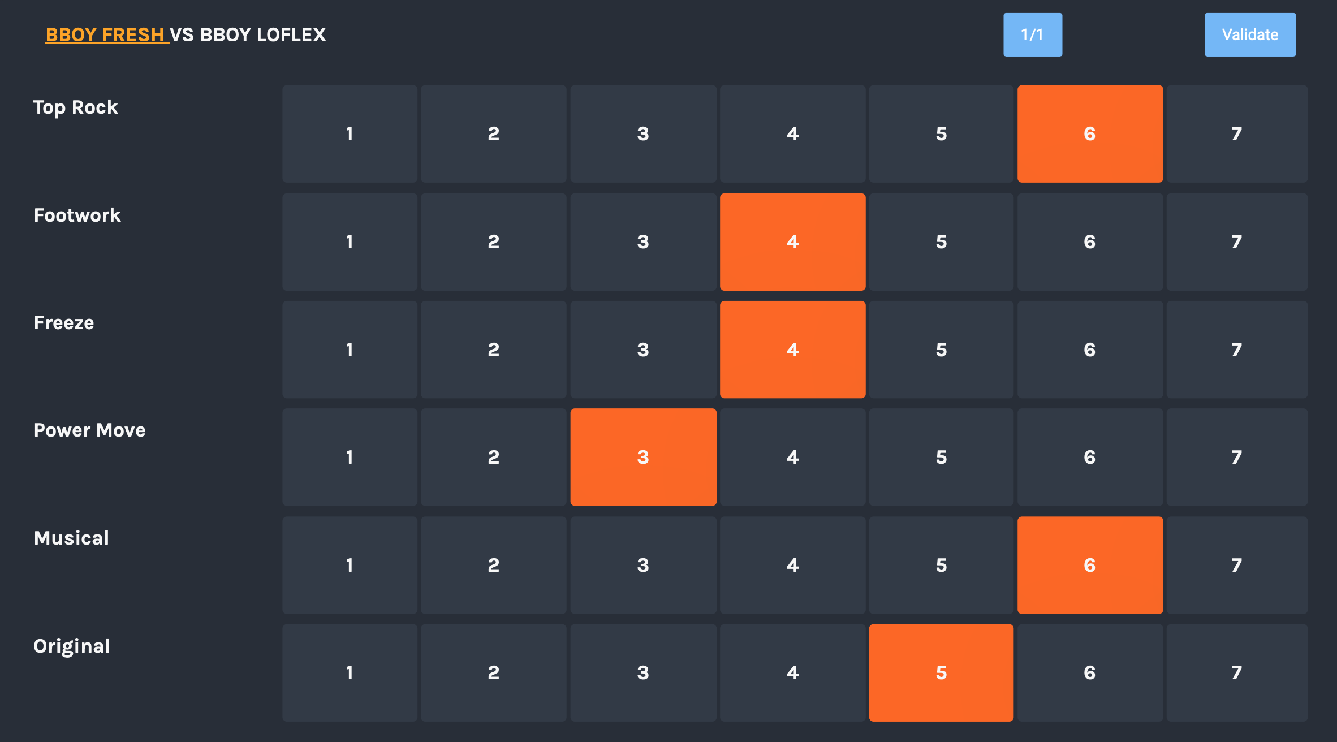Select score 1 for Top Rock
The image size is (1337, 742).
pyautogui.click(x=349, y=133)
